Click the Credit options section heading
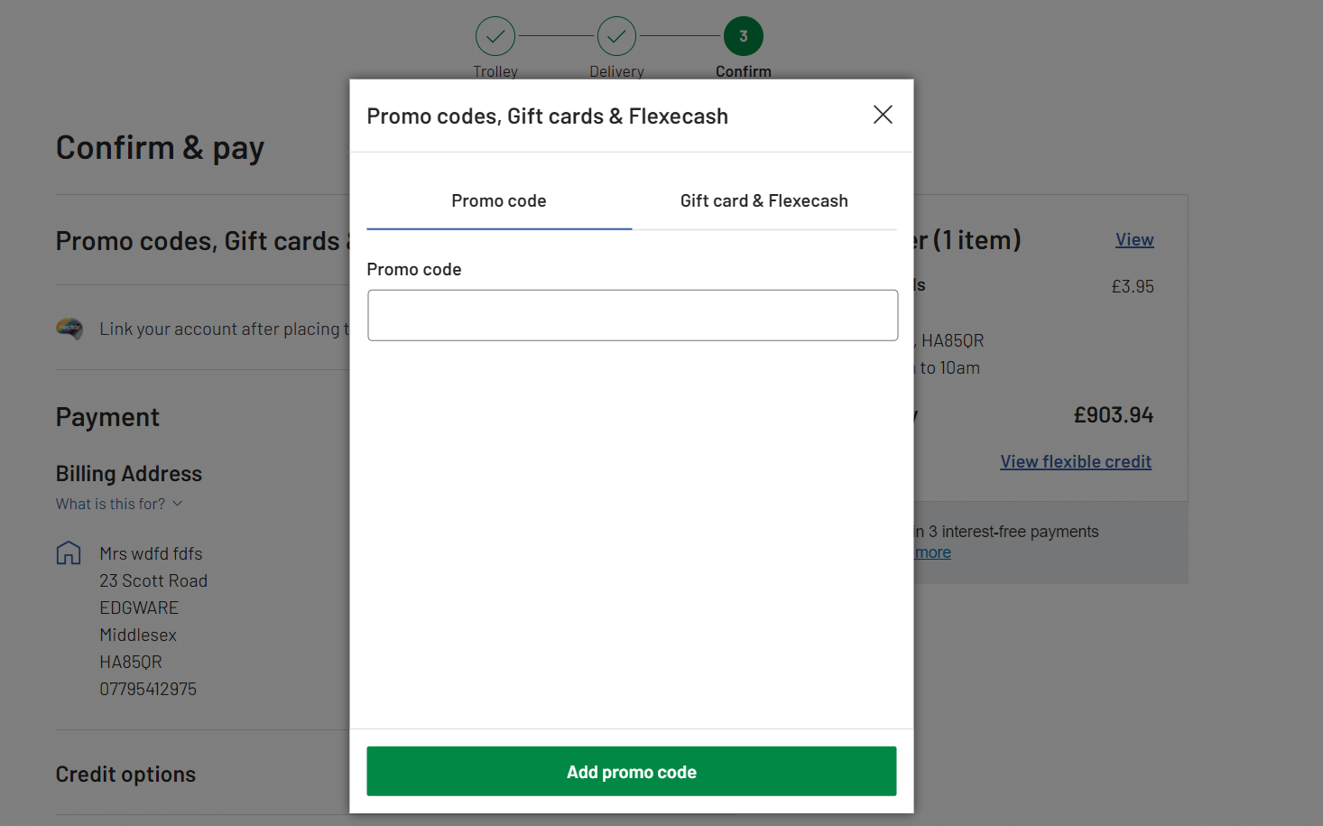The height and width of the screenshot is (826, 1323). coord(125,774)
